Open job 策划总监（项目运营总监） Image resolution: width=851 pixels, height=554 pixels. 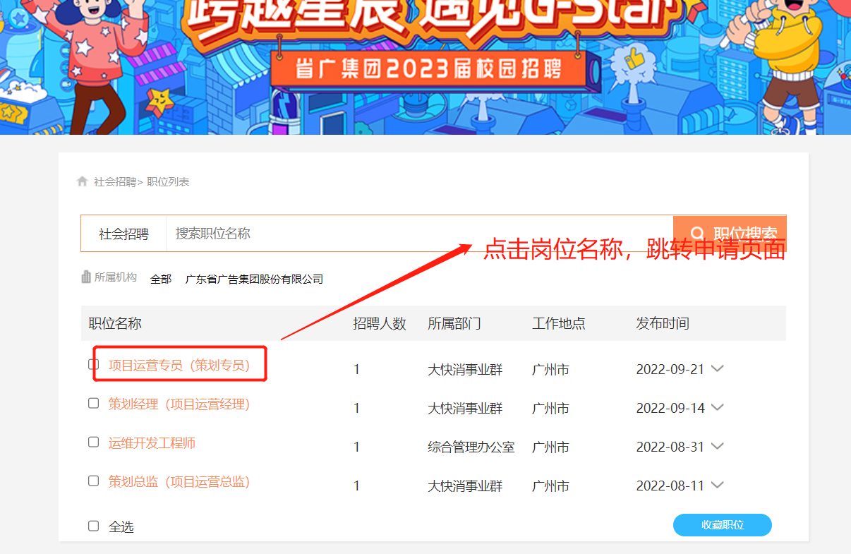[179, 482]
